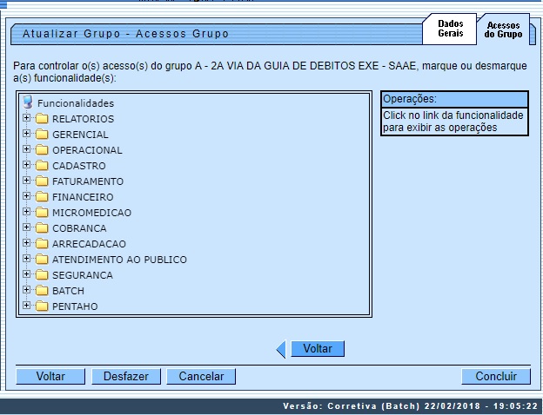
Task: Select COBRANCA text in the tree
Action: (79, 228)
